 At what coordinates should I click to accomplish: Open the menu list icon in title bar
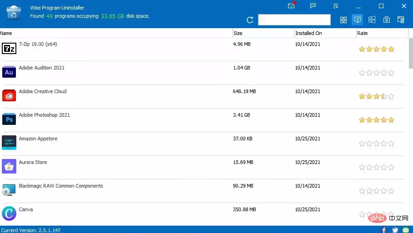(x=336, y=6)
